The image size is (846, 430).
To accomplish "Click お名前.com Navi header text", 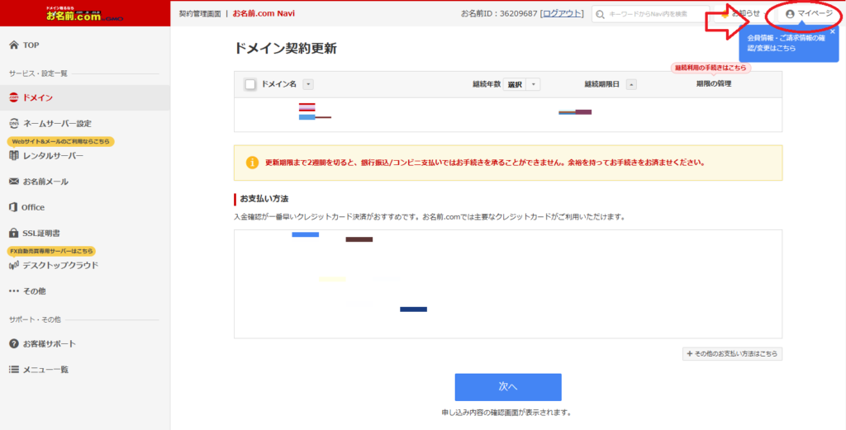I will point(264,13).
